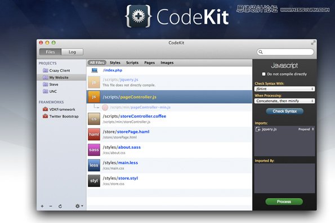335x223 pixels.
Task: Click in the search input field
Action: pyautogui.click(x=285, y=52)
